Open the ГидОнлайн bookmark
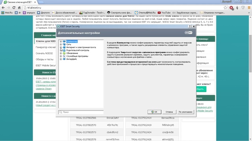The height and width of the screenshot is (141, 252). [92, 13]
